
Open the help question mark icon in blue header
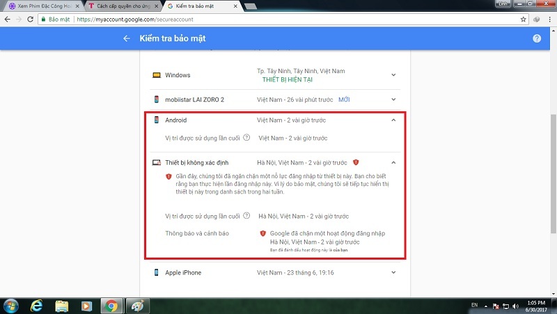tap(537, 38)
